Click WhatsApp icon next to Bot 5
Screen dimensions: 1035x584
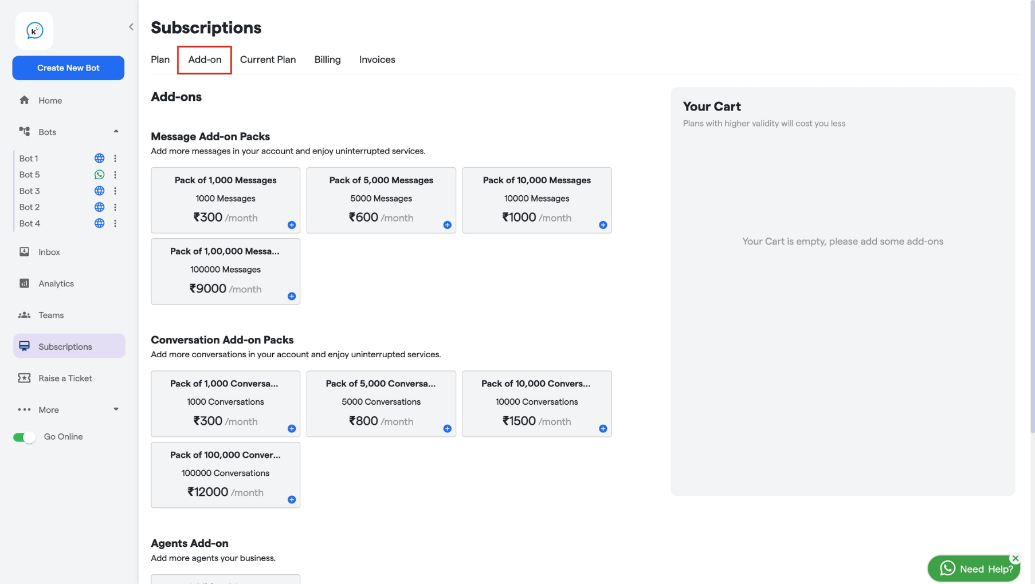(x=99, y=175)
